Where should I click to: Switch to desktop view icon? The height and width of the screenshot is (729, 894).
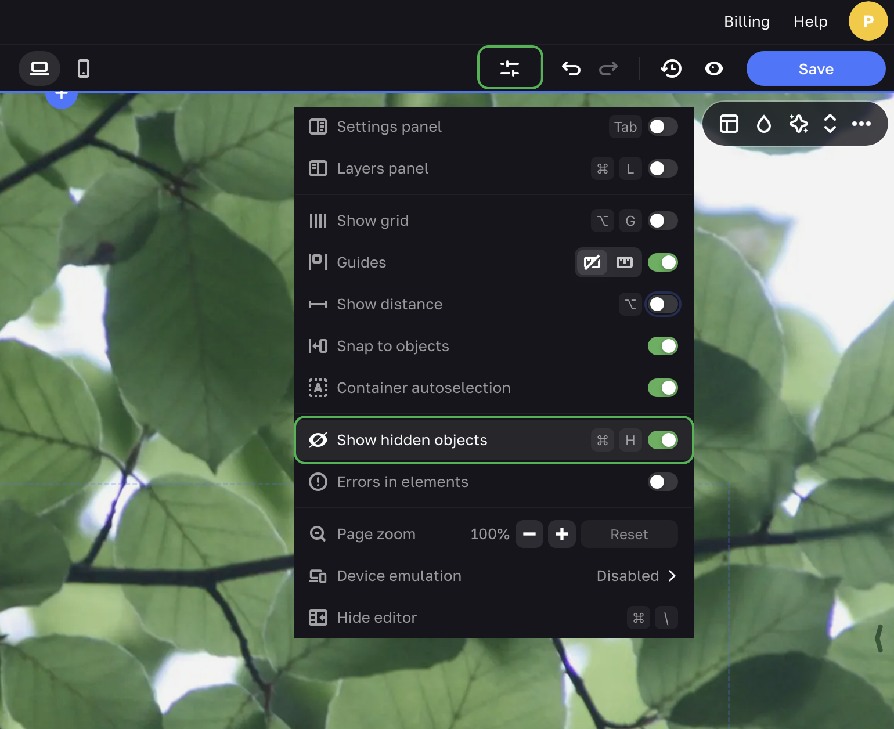tap(39, 68)
